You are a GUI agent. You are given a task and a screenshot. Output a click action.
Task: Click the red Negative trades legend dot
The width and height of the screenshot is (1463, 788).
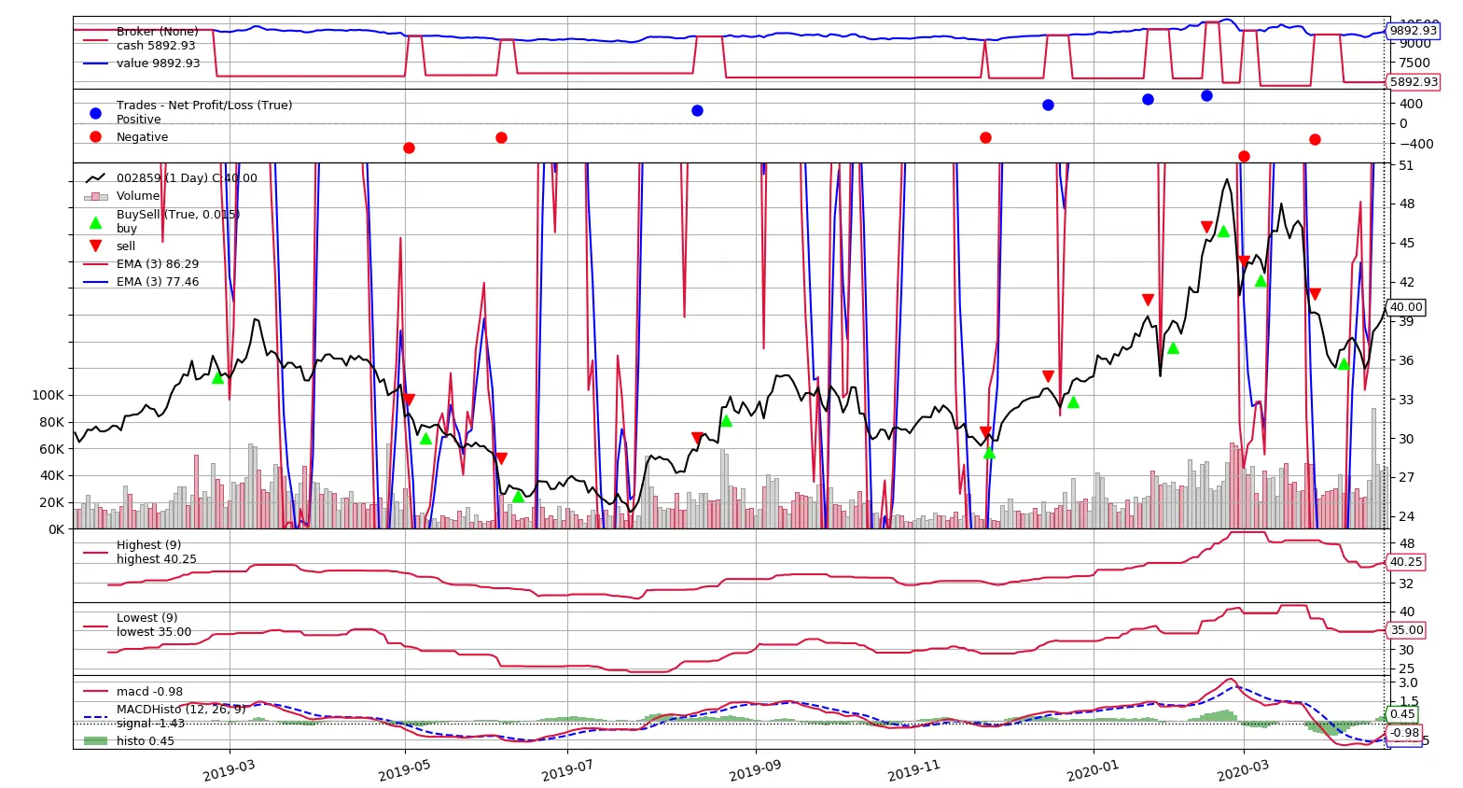(x=95, y=136)
